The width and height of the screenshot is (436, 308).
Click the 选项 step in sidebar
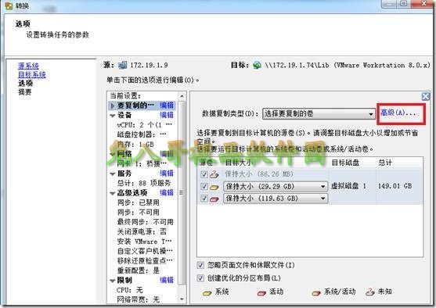coord(25,83)
